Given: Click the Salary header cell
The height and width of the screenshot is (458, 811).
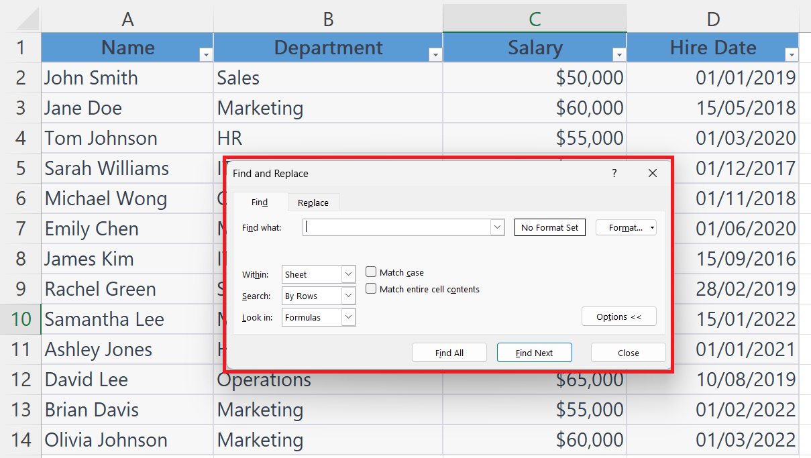Looking at the screenshot, I should (x=535, y=48).
